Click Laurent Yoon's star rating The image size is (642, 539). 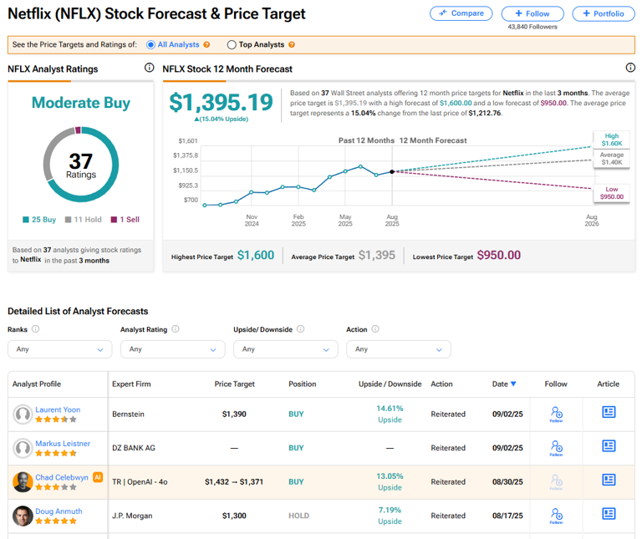click(x=56, y=420)
